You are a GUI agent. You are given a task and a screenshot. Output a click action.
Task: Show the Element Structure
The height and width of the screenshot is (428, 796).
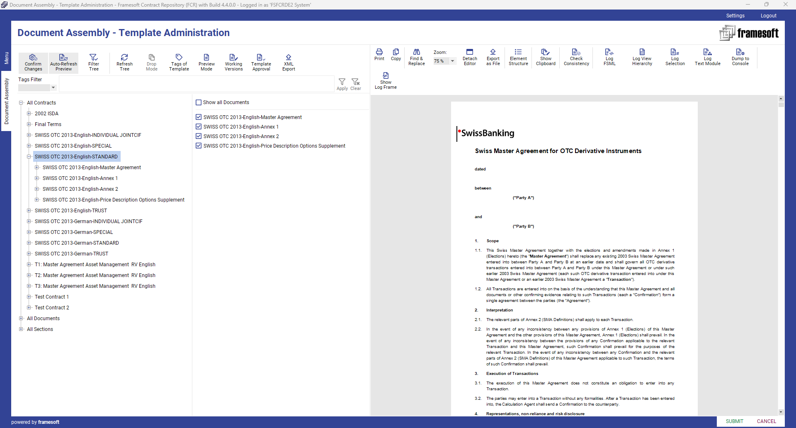(518, 57)
